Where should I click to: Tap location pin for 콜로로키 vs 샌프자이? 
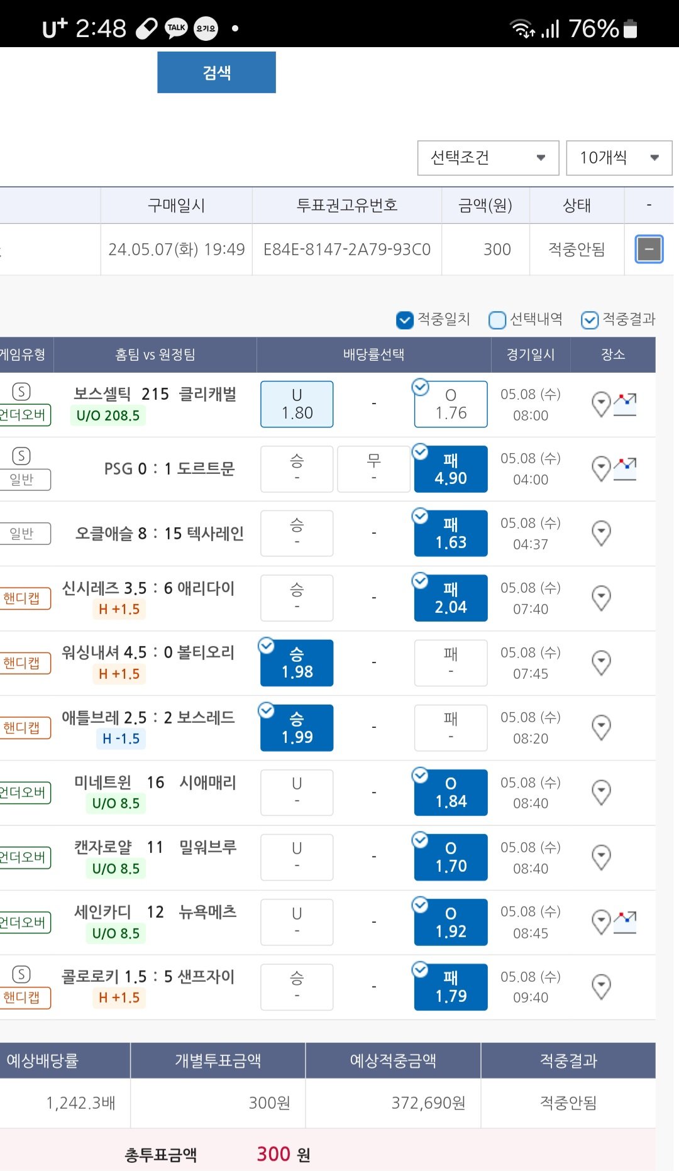click(x=601, y=986)
